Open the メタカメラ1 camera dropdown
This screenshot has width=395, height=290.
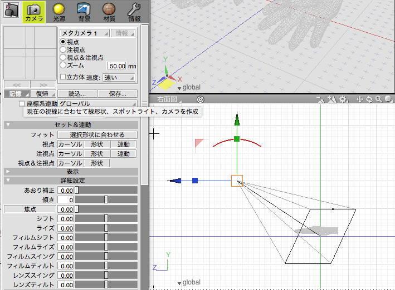click(x=83, y=33)
